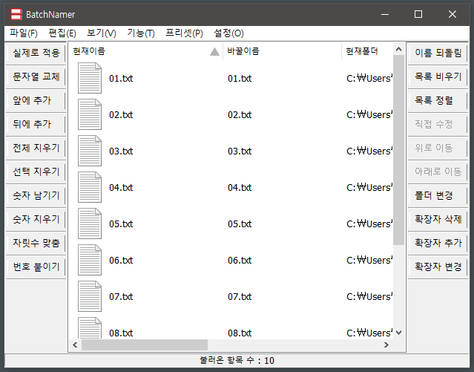Click the 확장자 추가 button
The width and height of the screenshot is (474, 372).
(x=438, y=243)
